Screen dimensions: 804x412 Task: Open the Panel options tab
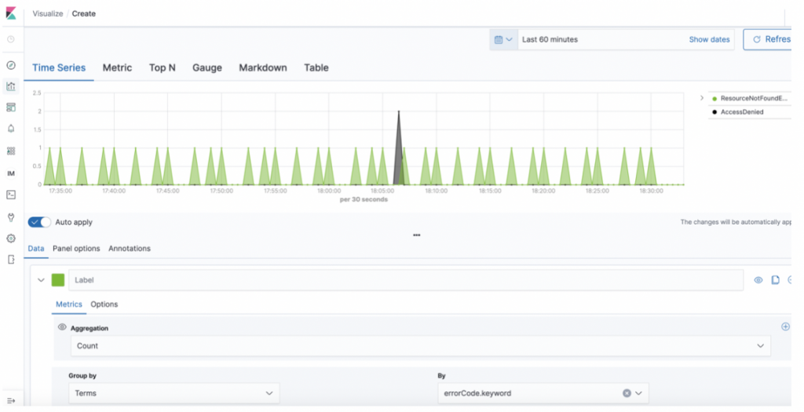point(76,249)
